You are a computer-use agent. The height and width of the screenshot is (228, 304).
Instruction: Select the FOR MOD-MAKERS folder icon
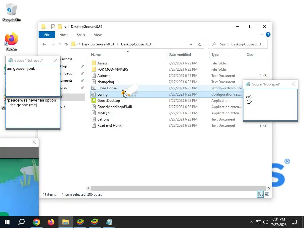pyautogui.click(x=94, y=69)
